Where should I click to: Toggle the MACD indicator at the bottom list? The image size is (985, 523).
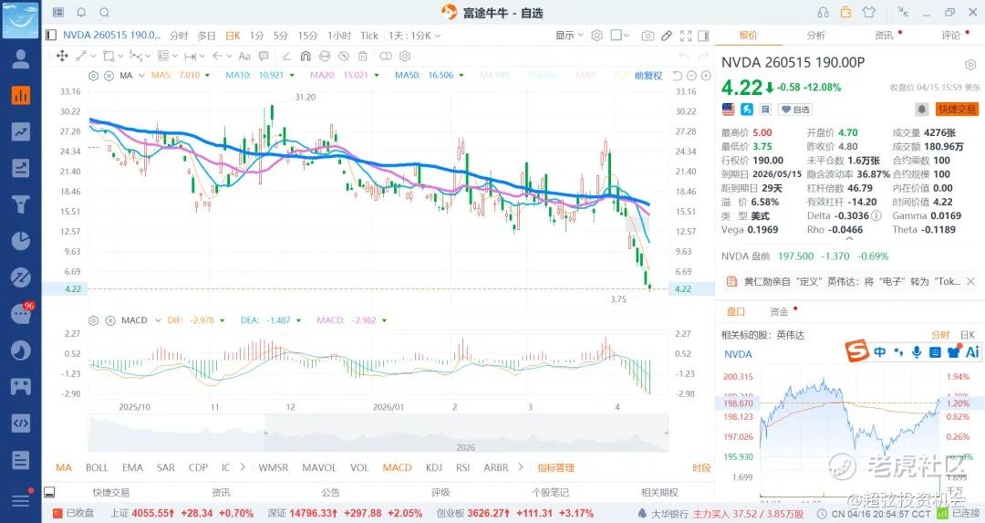[x=397, y=467]
